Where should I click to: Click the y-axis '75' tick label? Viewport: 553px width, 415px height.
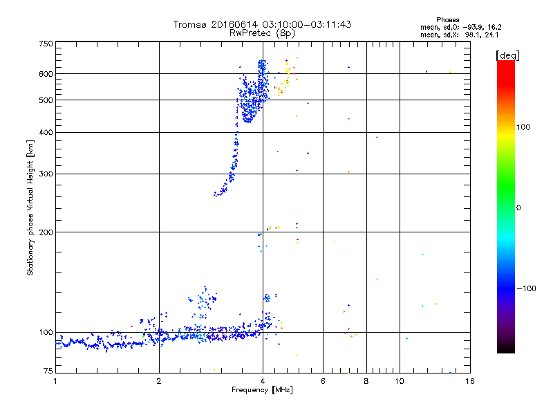[x=48, y=371]
